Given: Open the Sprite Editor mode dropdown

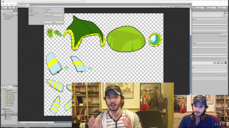Looking at the screenshot, I should pos(23,7).
